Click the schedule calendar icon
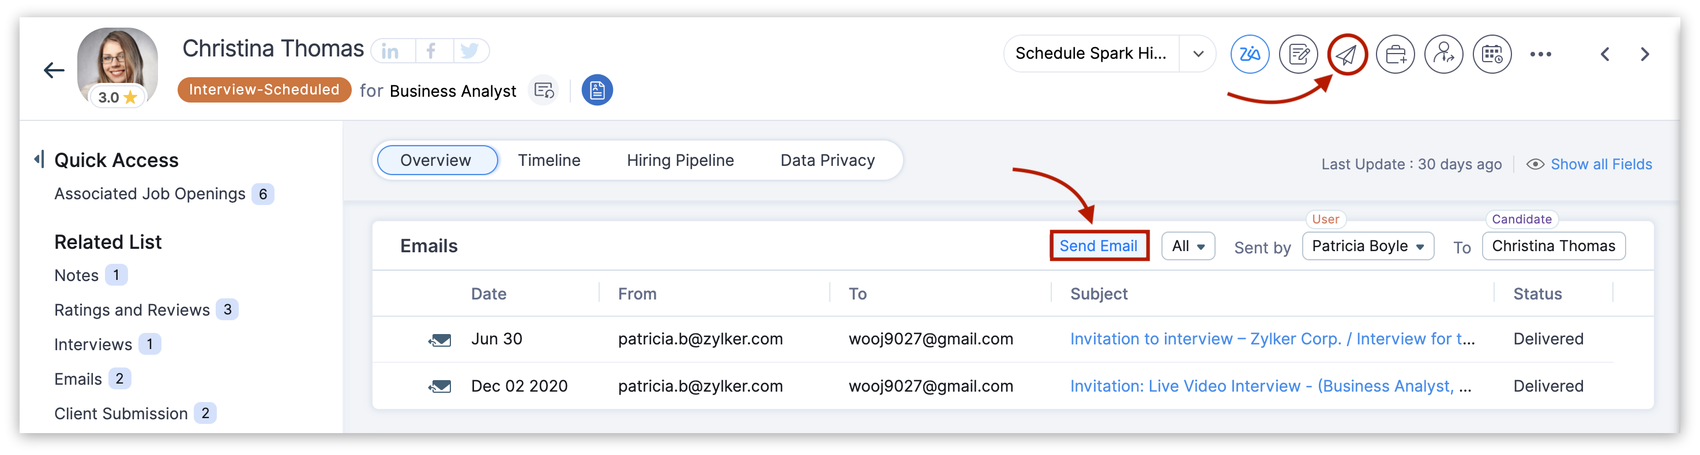 tap(1492, 54)
